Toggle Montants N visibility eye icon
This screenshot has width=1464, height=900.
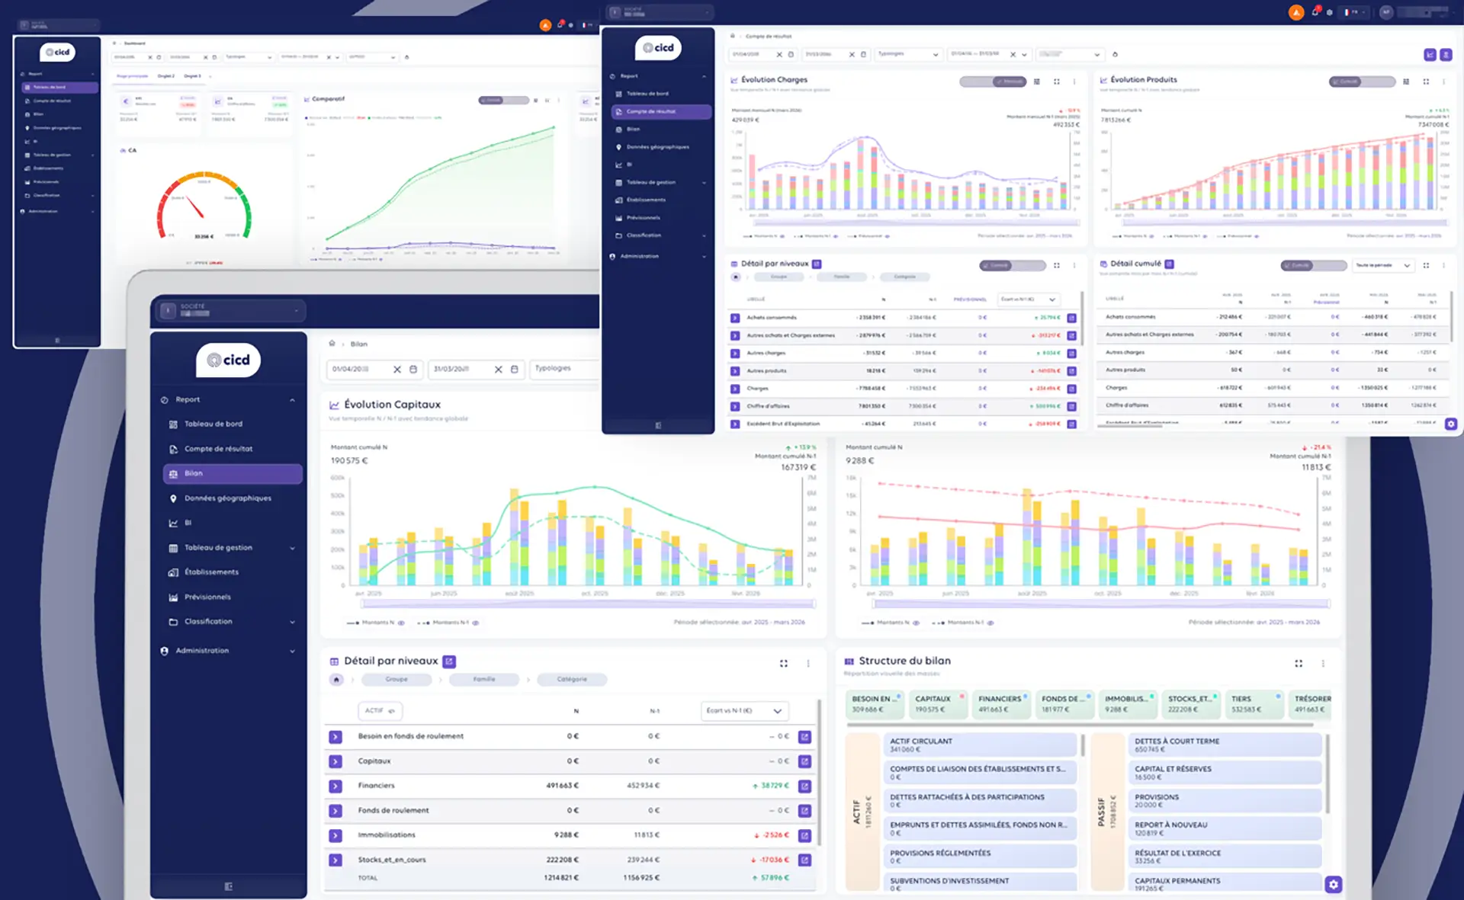[401, 623]
